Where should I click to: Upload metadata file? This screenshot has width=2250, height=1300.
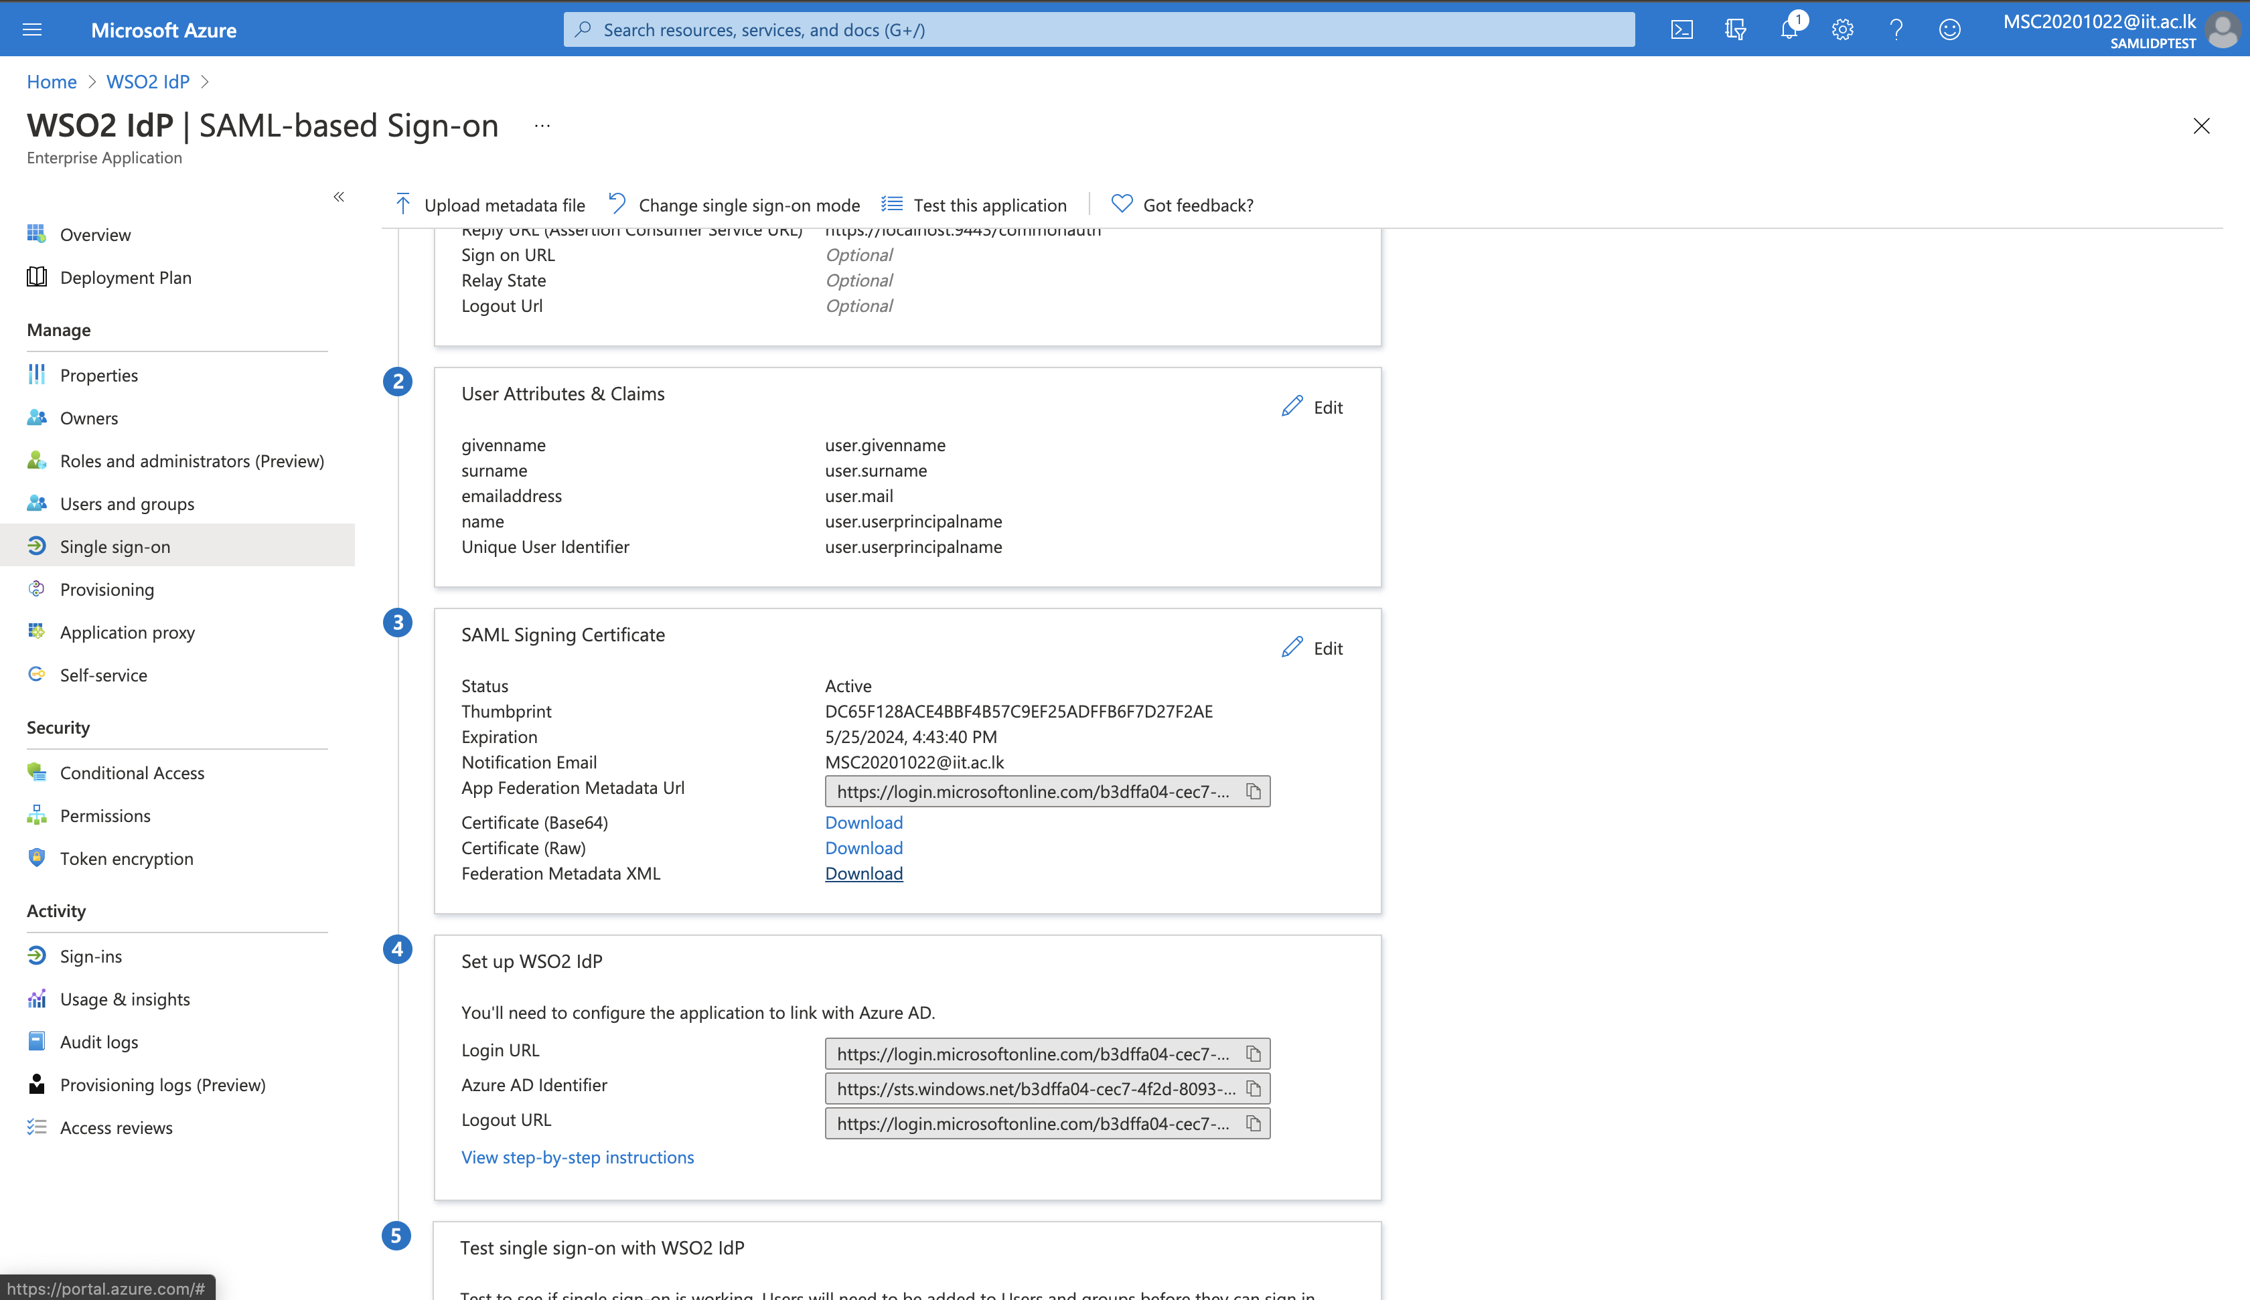[x=490, y=206]
